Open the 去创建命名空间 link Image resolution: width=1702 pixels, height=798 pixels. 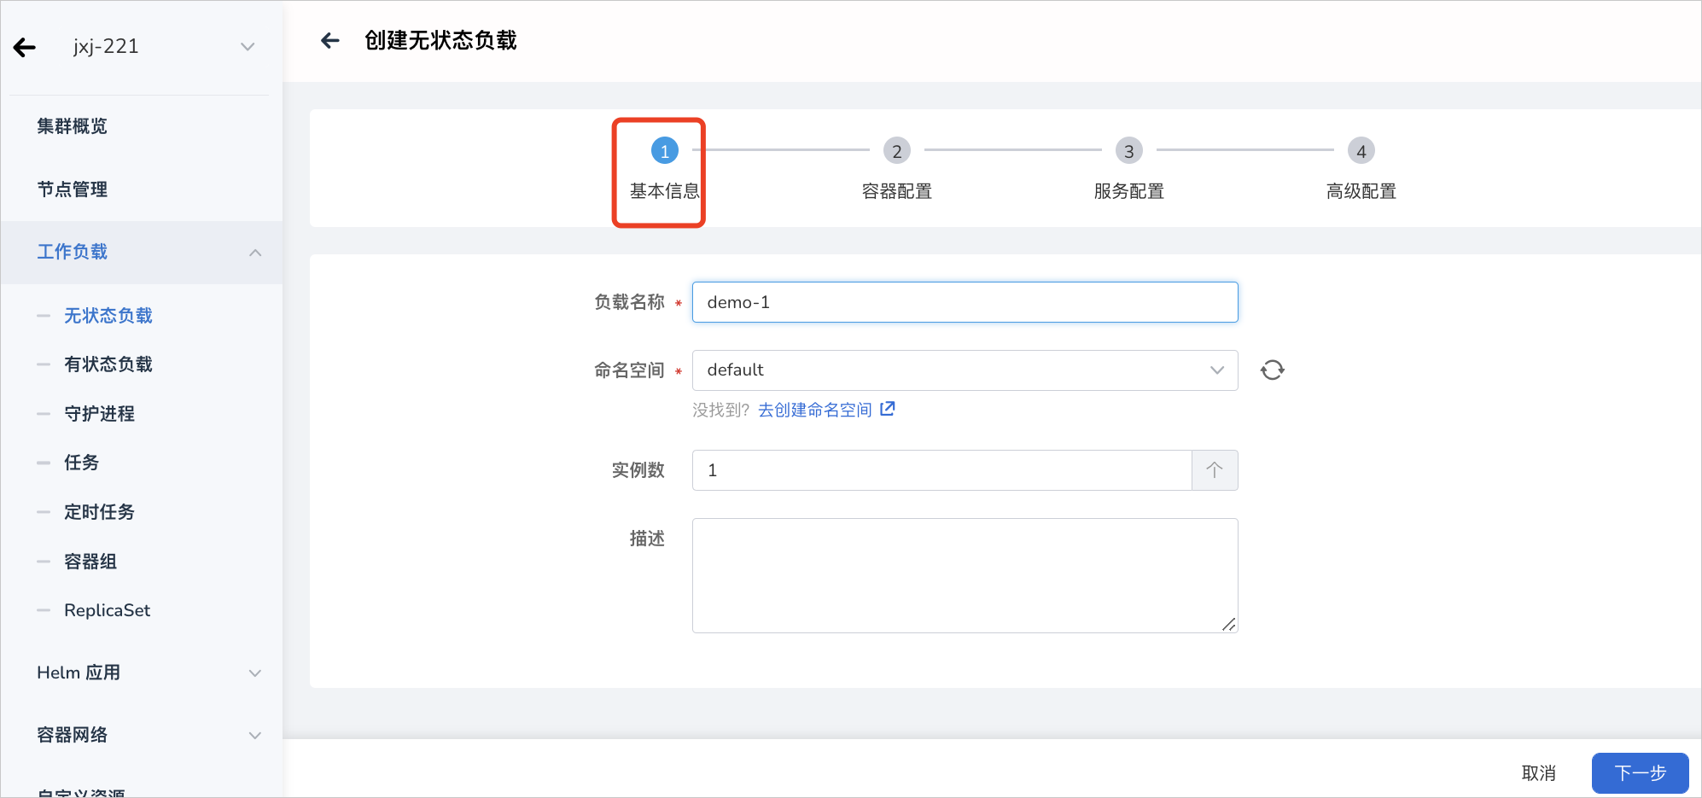[x=815, y=411]
